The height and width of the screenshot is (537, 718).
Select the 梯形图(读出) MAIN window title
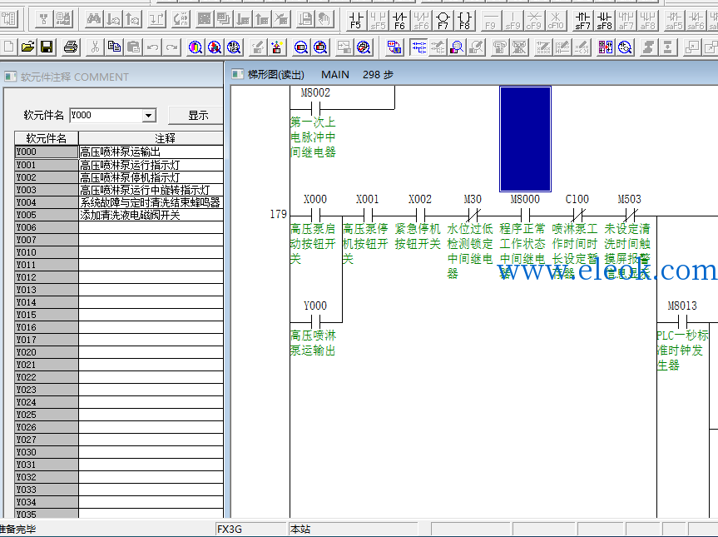(x=320, y=75)
